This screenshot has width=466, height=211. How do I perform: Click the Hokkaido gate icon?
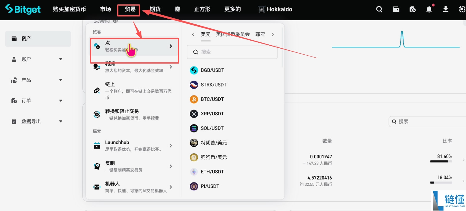click(262, 9)
